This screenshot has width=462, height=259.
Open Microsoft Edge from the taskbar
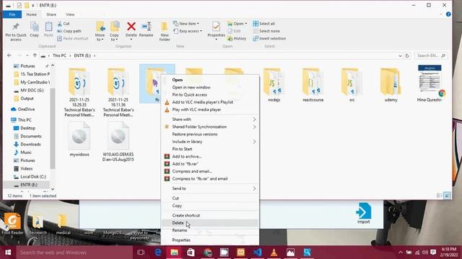tap(158, 253)
